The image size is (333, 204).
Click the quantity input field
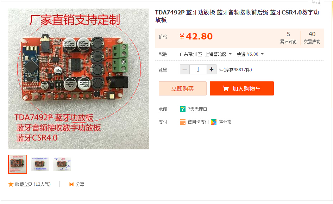pos(198,69)
